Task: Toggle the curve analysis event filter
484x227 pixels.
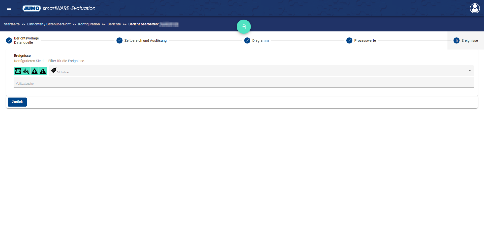Action: point(26,71)
